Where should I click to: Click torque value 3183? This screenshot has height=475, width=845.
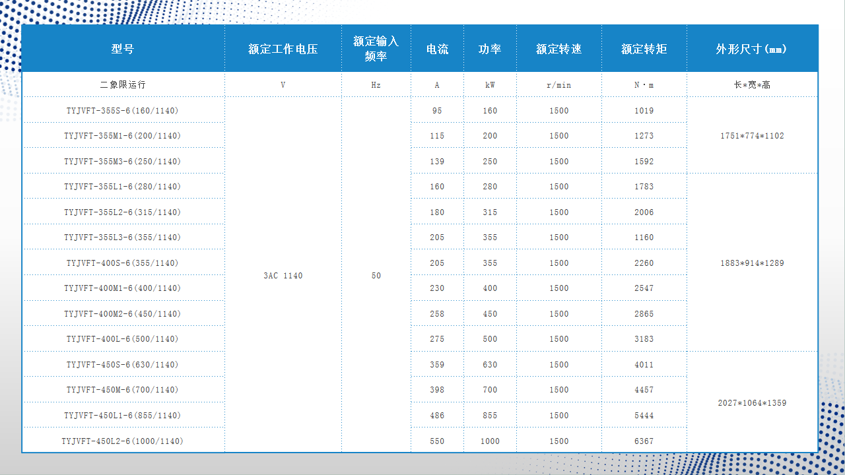pyautogui.click(x=644, y=339)
